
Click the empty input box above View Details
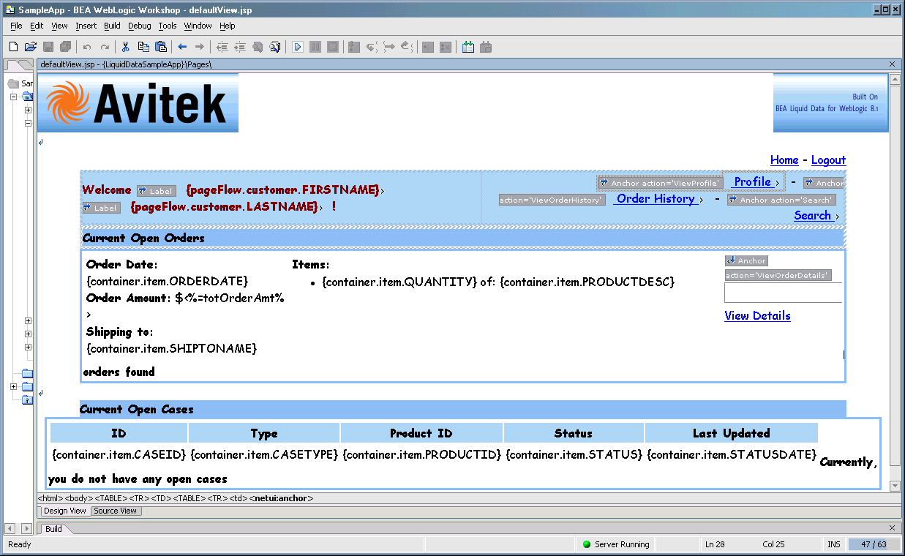(x=783, y=293)
